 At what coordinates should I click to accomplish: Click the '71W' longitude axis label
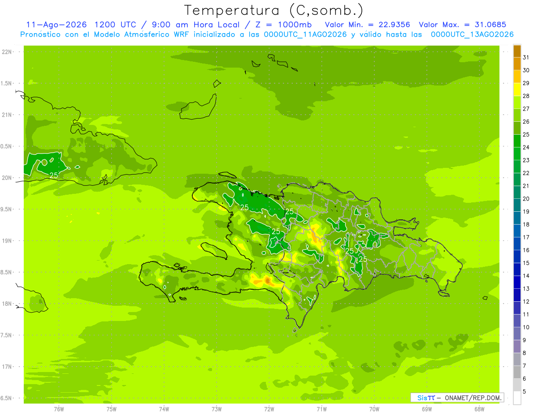(x=321, y=409)
